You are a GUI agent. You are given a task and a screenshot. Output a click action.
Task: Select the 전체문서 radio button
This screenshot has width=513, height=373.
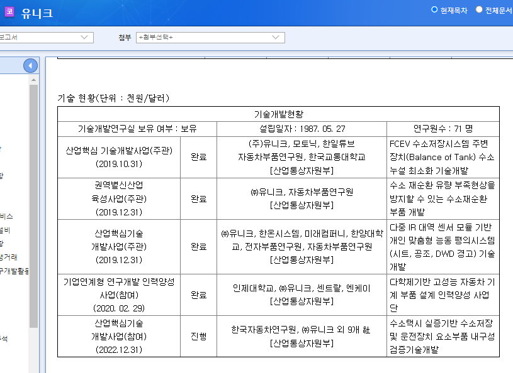pyautogui.click(x=479, y=9)
